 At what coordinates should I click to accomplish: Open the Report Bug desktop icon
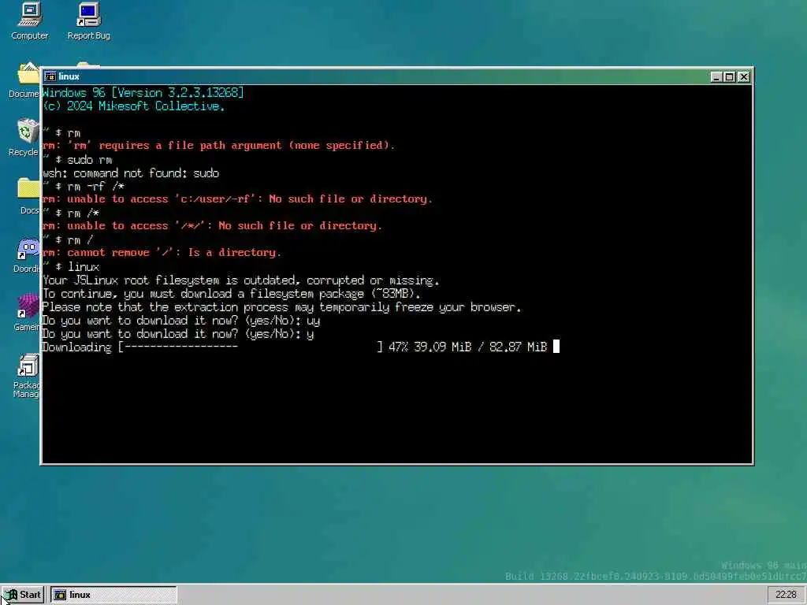click(88, 20)
